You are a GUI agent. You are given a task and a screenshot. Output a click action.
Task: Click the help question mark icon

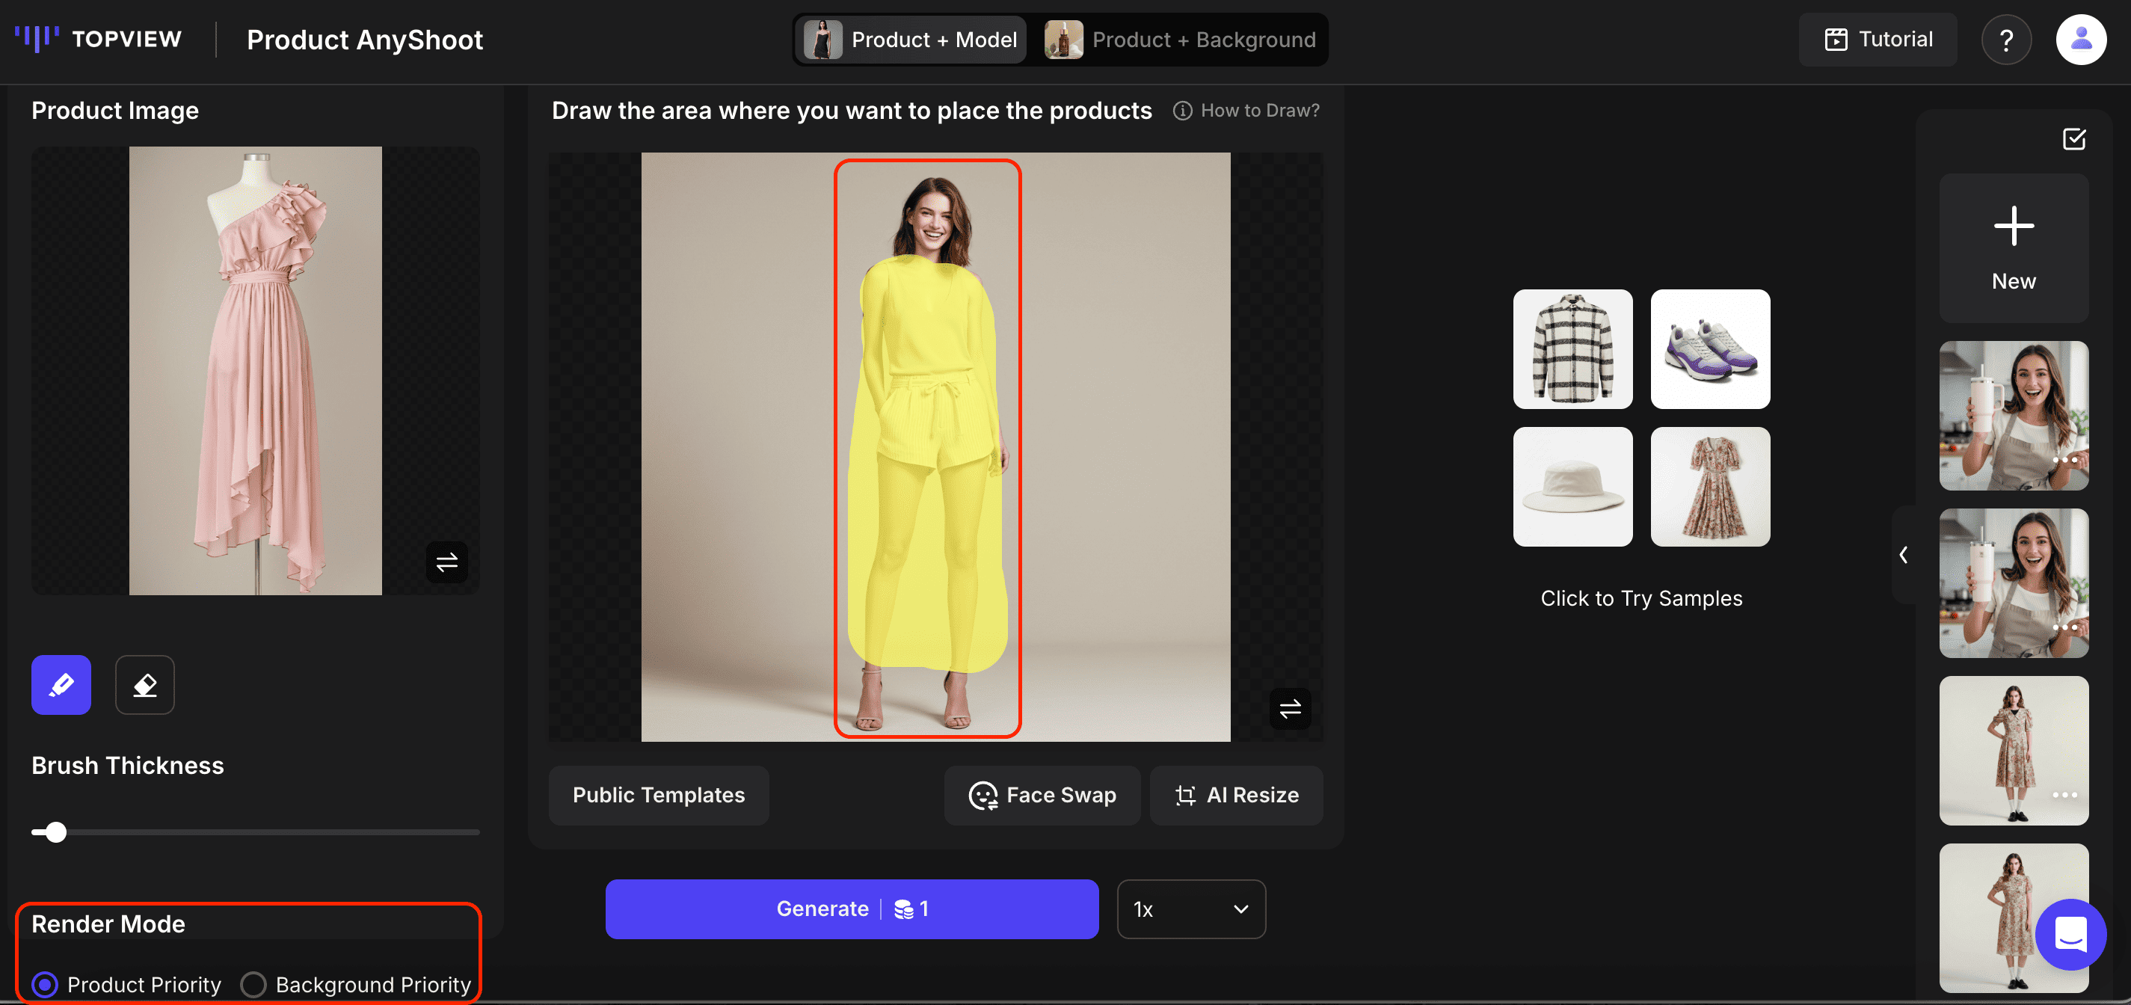click(2007, 39)
